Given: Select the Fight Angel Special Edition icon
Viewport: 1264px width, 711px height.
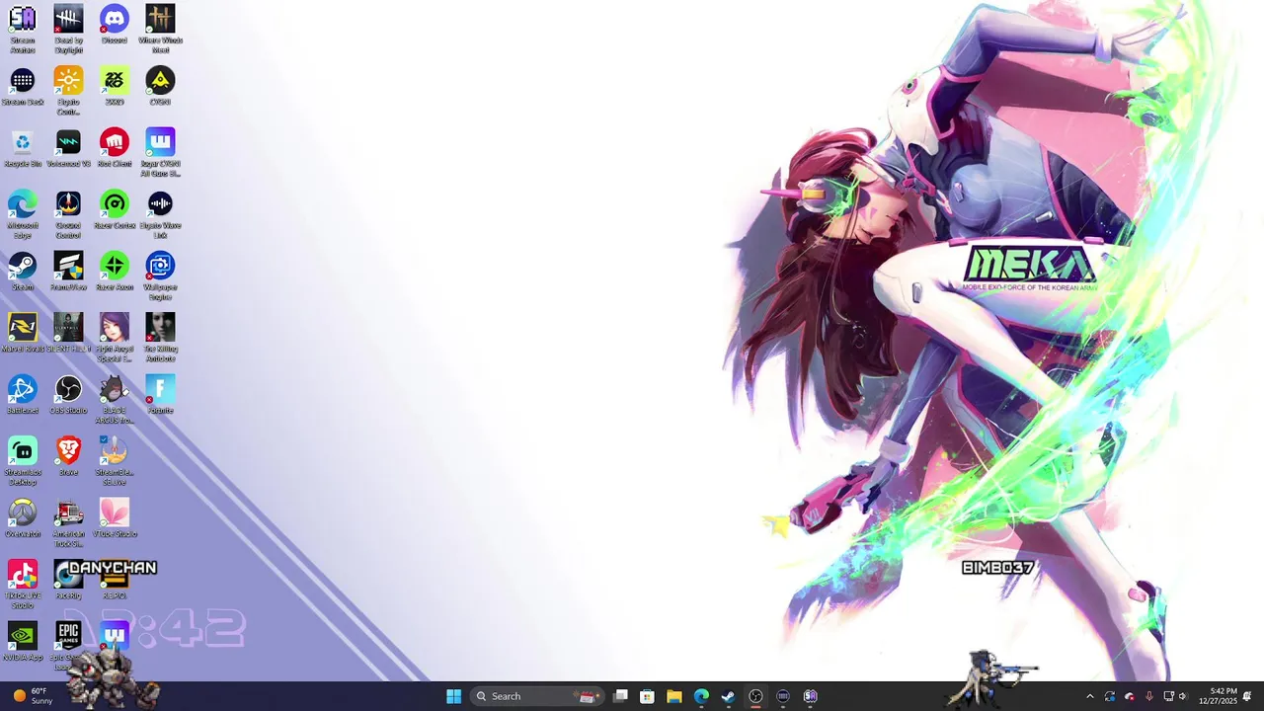Looking at the screenshot, I should click(x=115, y=337).
